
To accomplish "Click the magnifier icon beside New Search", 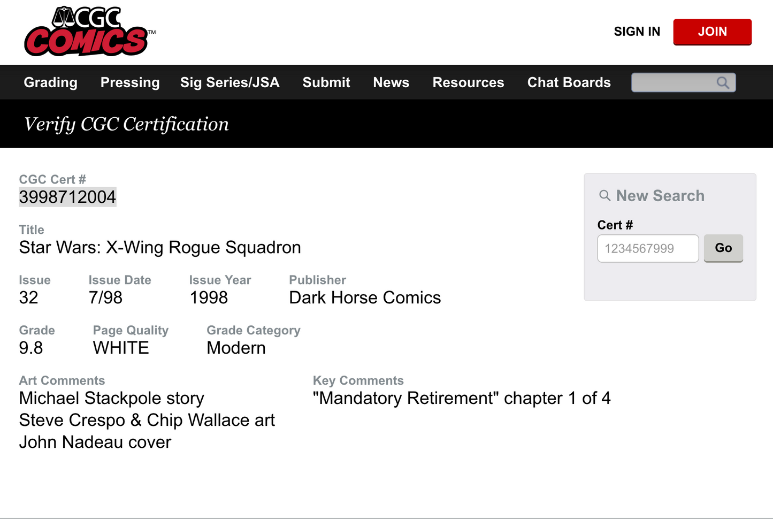I will [x=604, y=196].
